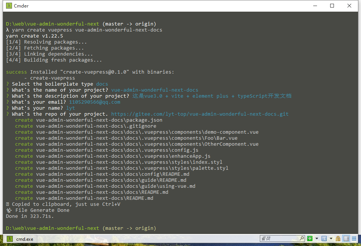
Task: Open the gitee repo URL link
Action: [x=200, y=114]
